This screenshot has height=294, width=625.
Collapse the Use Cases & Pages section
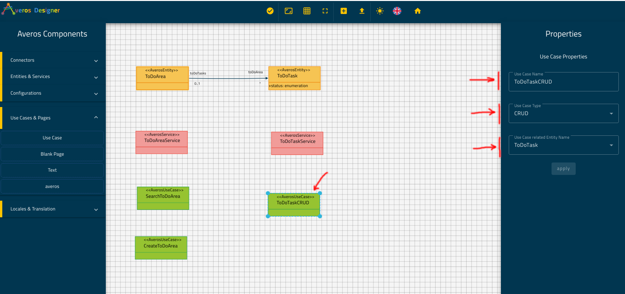click(53, 118)
